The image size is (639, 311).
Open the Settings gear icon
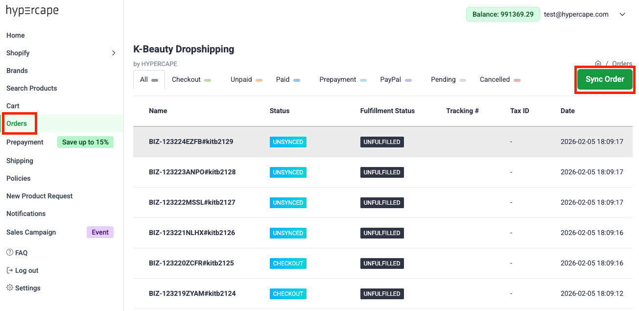coord(9,288)
